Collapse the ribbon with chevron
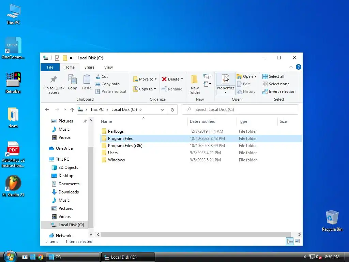This screenshot has width=349, height=262. (x=291, y=67)
